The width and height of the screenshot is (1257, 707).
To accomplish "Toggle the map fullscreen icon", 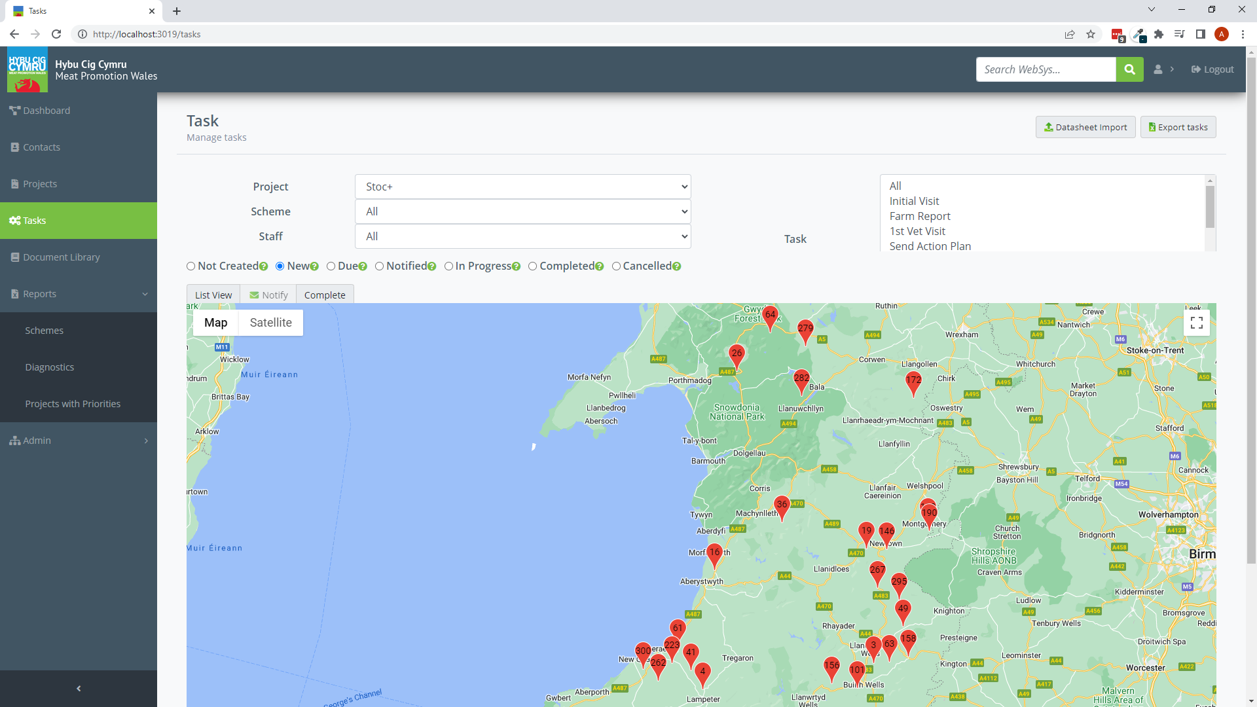I will (1197, 323).
